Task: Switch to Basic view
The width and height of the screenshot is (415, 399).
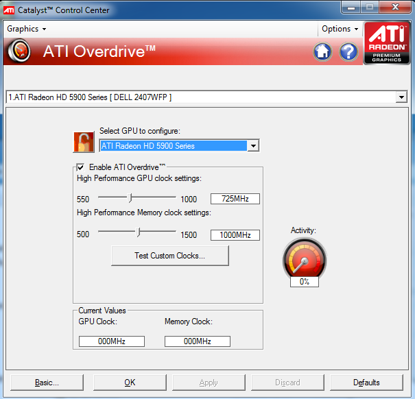Action: (x=47, y=383)
